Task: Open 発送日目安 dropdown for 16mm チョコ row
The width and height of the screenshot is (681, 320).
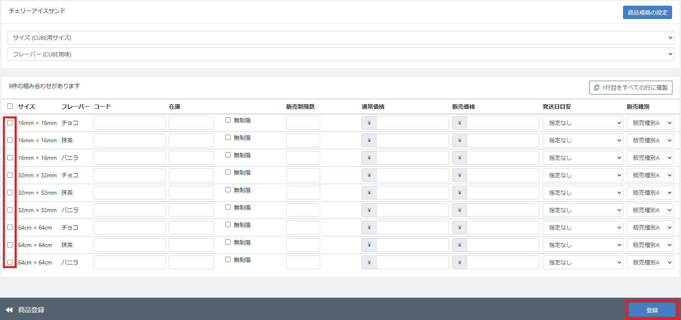Action: coord(583,123)
